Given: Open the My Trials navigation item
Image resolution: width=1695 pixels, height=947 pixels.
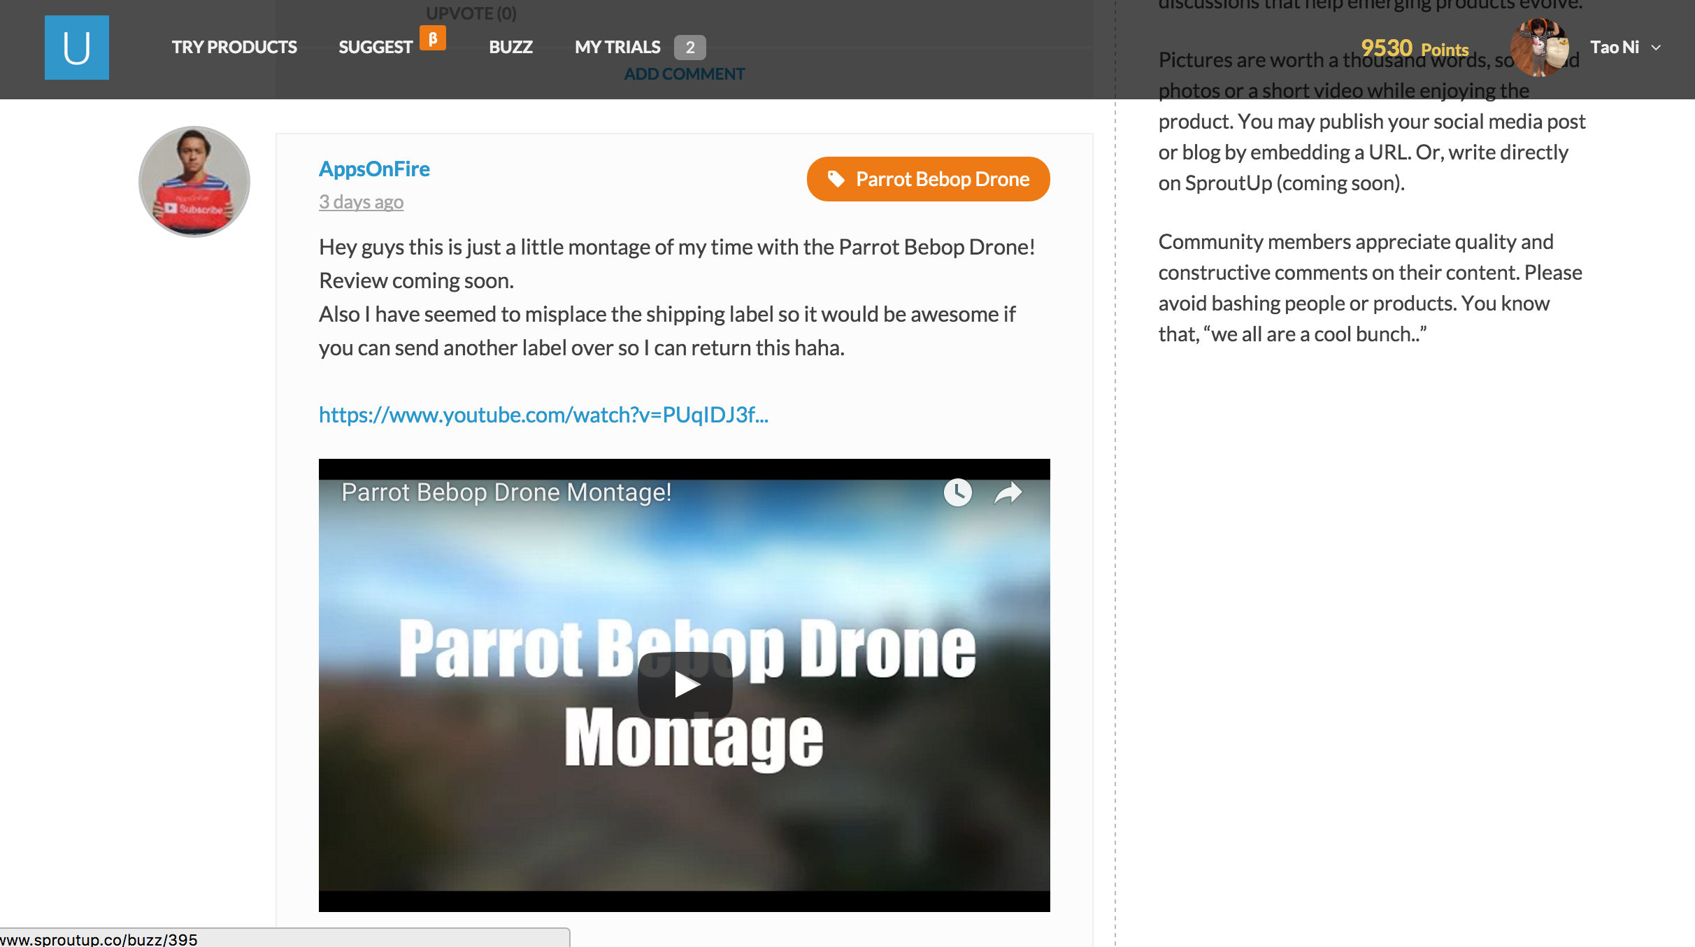Looking at the screenshot, I should point(617,48).
